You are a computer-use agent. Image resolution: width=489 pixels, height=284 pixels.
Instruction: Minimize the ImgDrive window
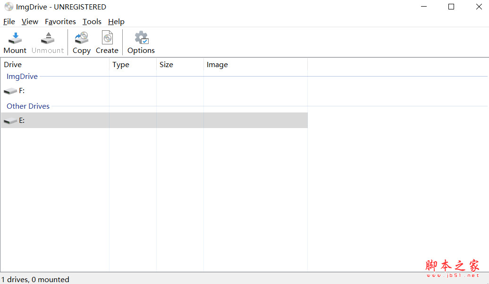click(x=424, y=7)
